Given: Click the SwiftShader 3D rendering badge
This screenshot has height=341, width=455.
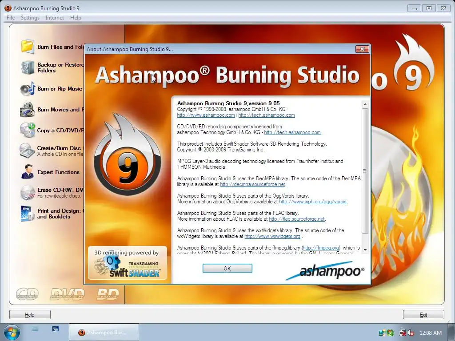Looking at the screenshot, I should (128, 263).
